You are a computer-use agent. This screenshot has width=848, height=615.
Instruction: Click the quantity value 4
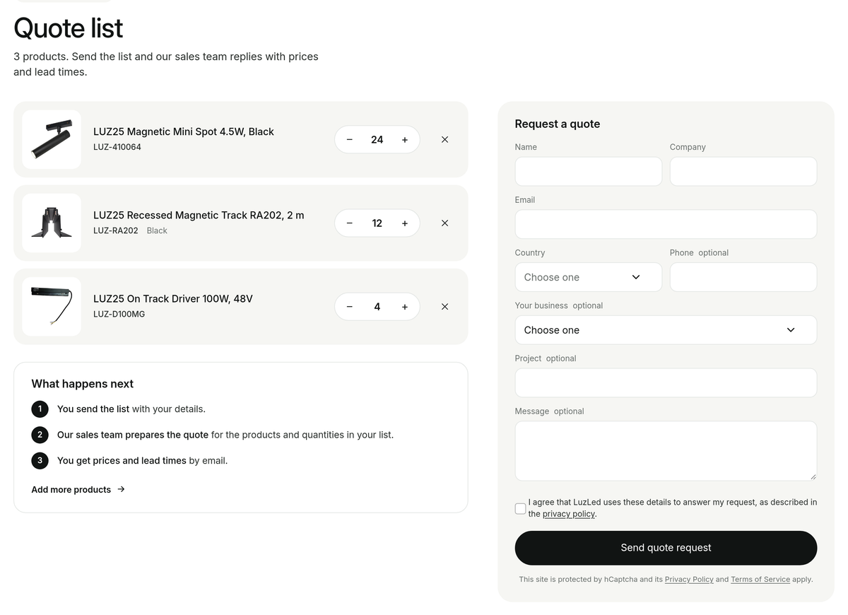[x=377, y=307]
